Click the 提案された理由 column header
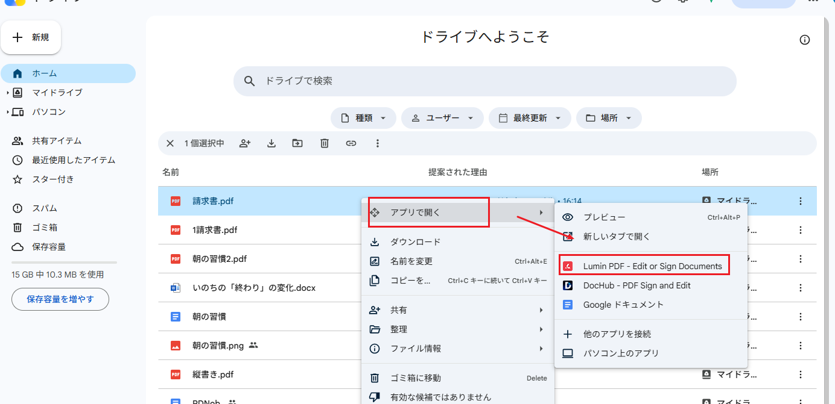The image size is (835, 404). coord(458,172)
